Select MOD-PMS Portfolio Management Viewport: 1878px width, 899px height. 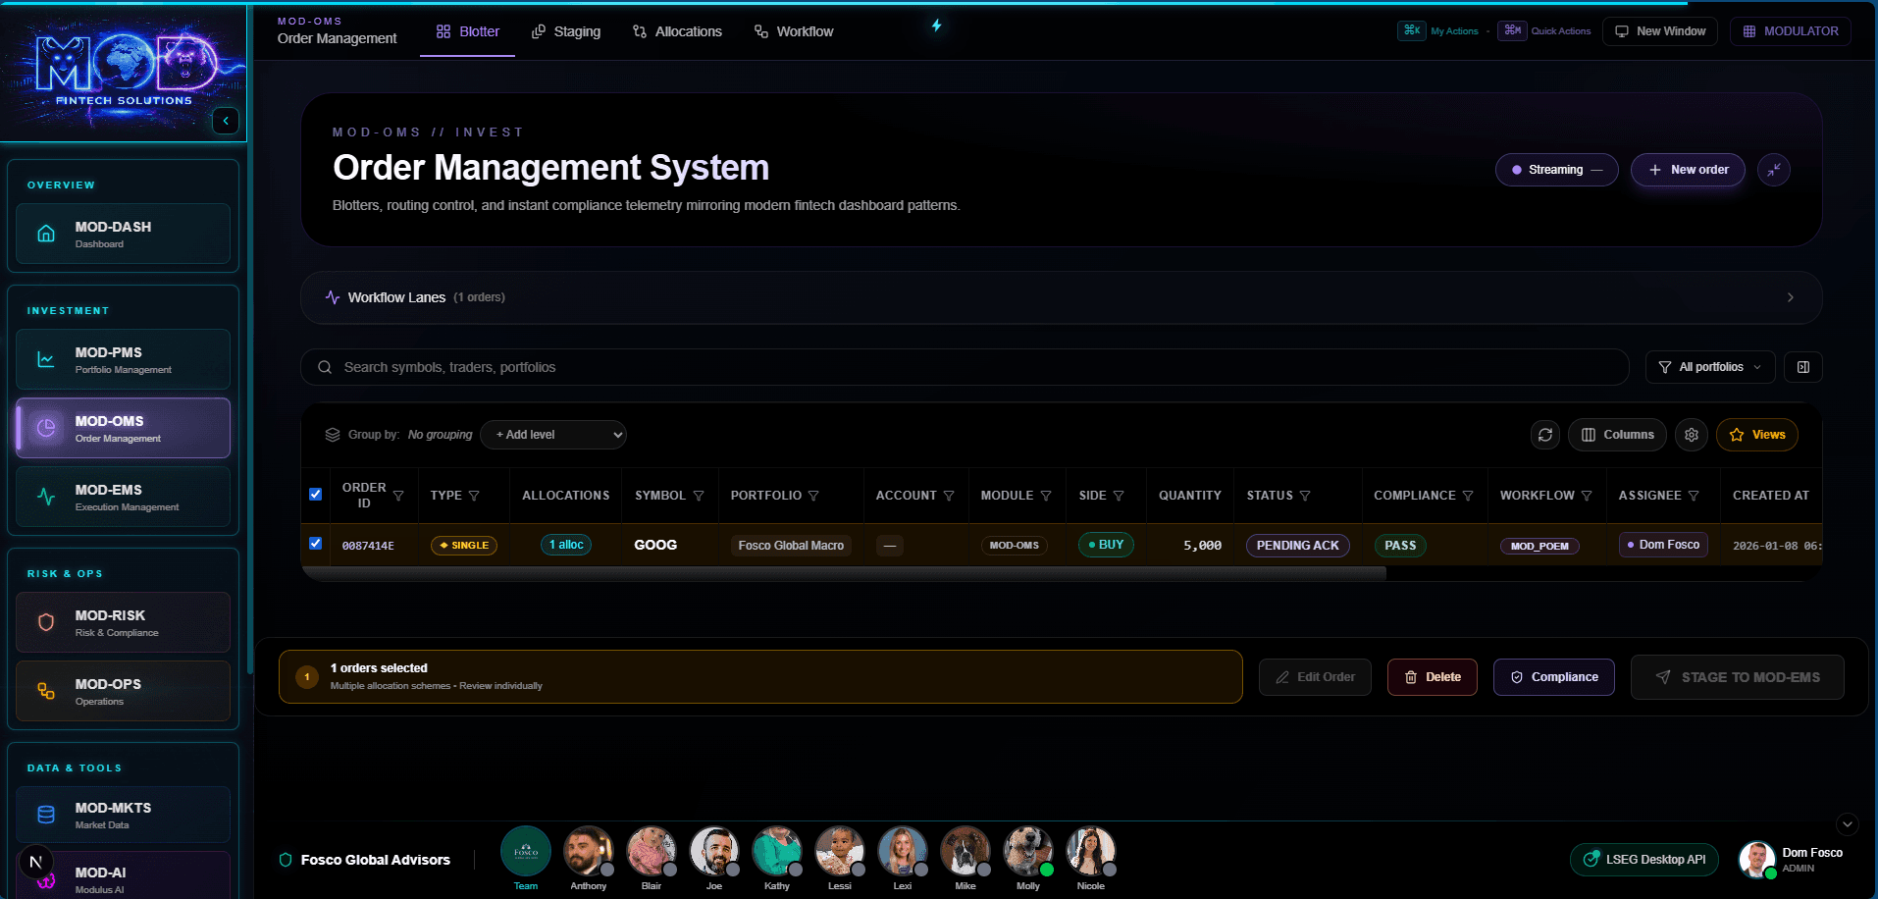[x=123, y=359]
